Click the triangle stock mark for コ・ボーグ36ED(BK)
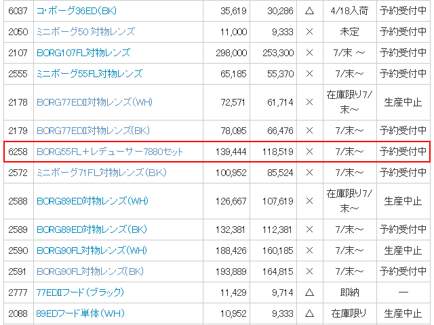Viewport: 434px width, 325px height. pyautogui.click(x=309, y=11)
